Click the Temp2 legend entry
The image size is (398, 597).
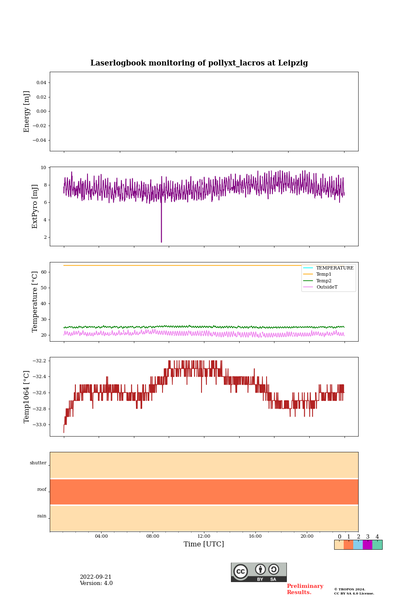pos(318,281)
